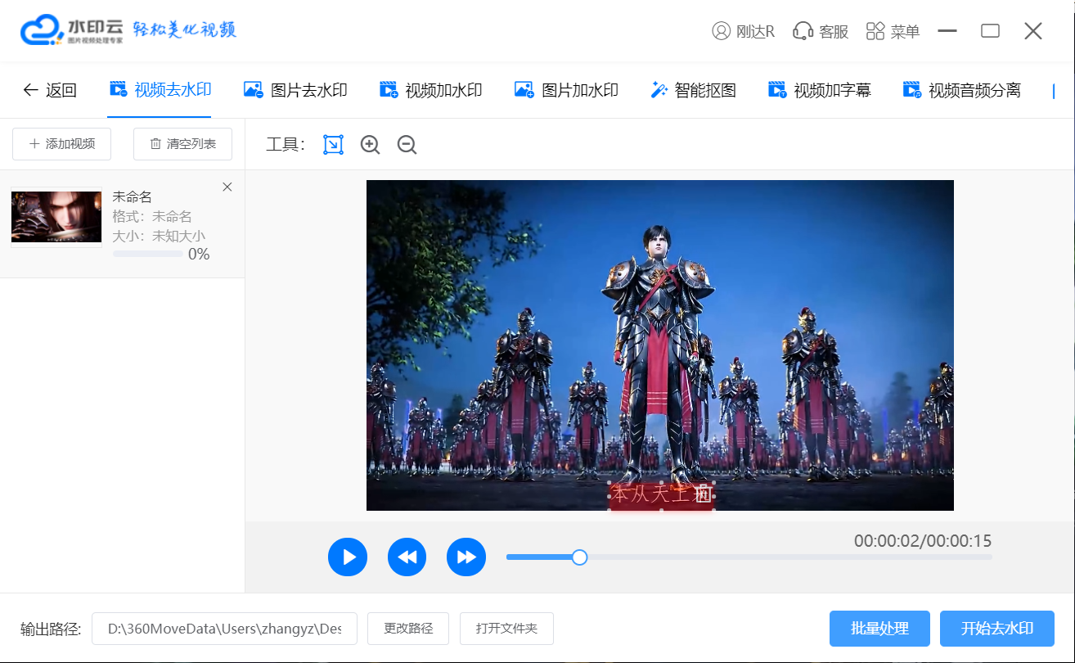Click the 00:00:02/00:00:15 time display
This screenshot has width=1075, height=663.
click(x=923, y=541)
